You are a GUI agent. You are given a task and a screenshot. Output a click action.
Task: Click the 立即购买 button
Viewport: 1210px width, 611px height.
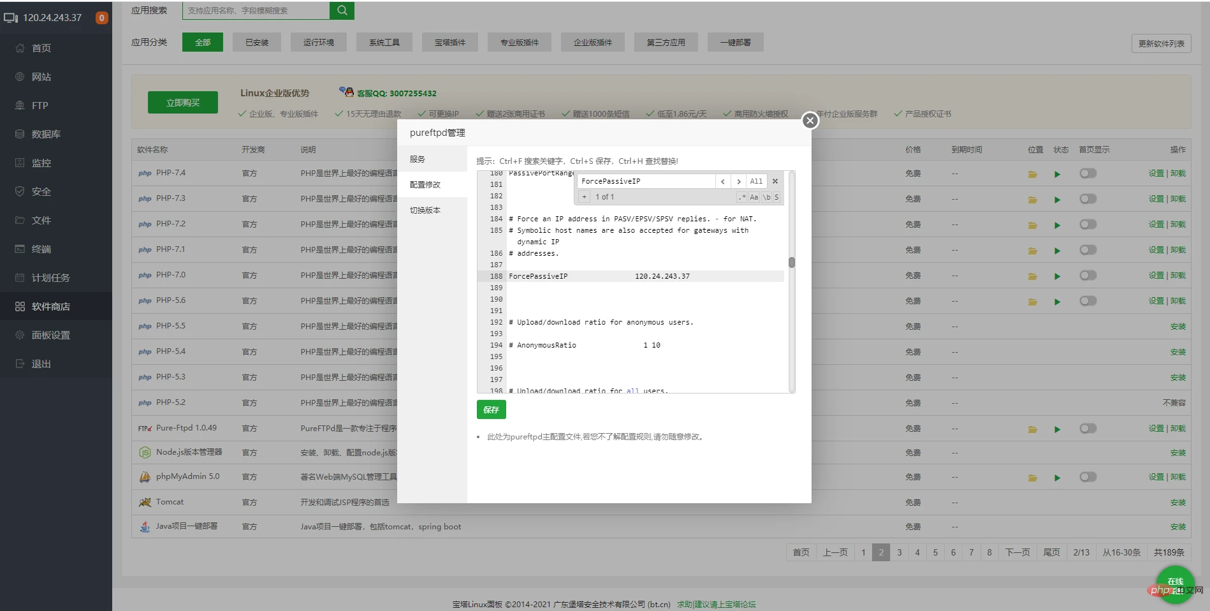[x=183, y=103]
